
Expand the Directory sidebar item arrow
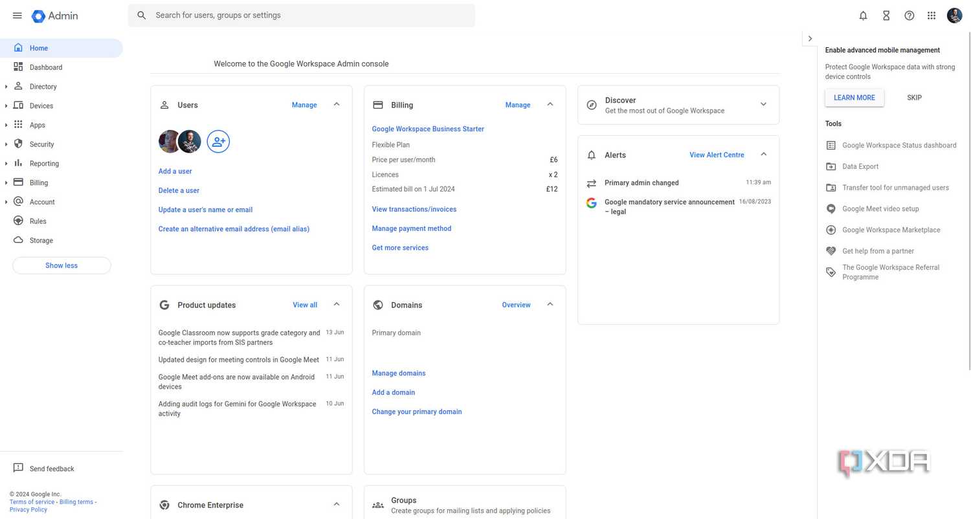coord(6,87)
